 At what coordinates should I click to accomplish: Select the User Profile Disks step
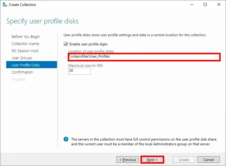point(26,65)
